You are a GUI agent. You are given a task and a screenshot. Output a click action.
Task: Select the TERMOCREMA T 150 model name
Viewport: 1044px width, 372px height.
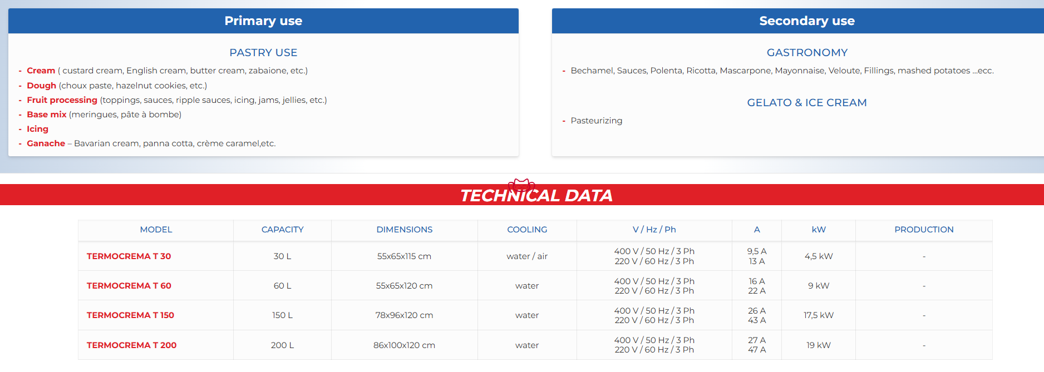[130, 315]
